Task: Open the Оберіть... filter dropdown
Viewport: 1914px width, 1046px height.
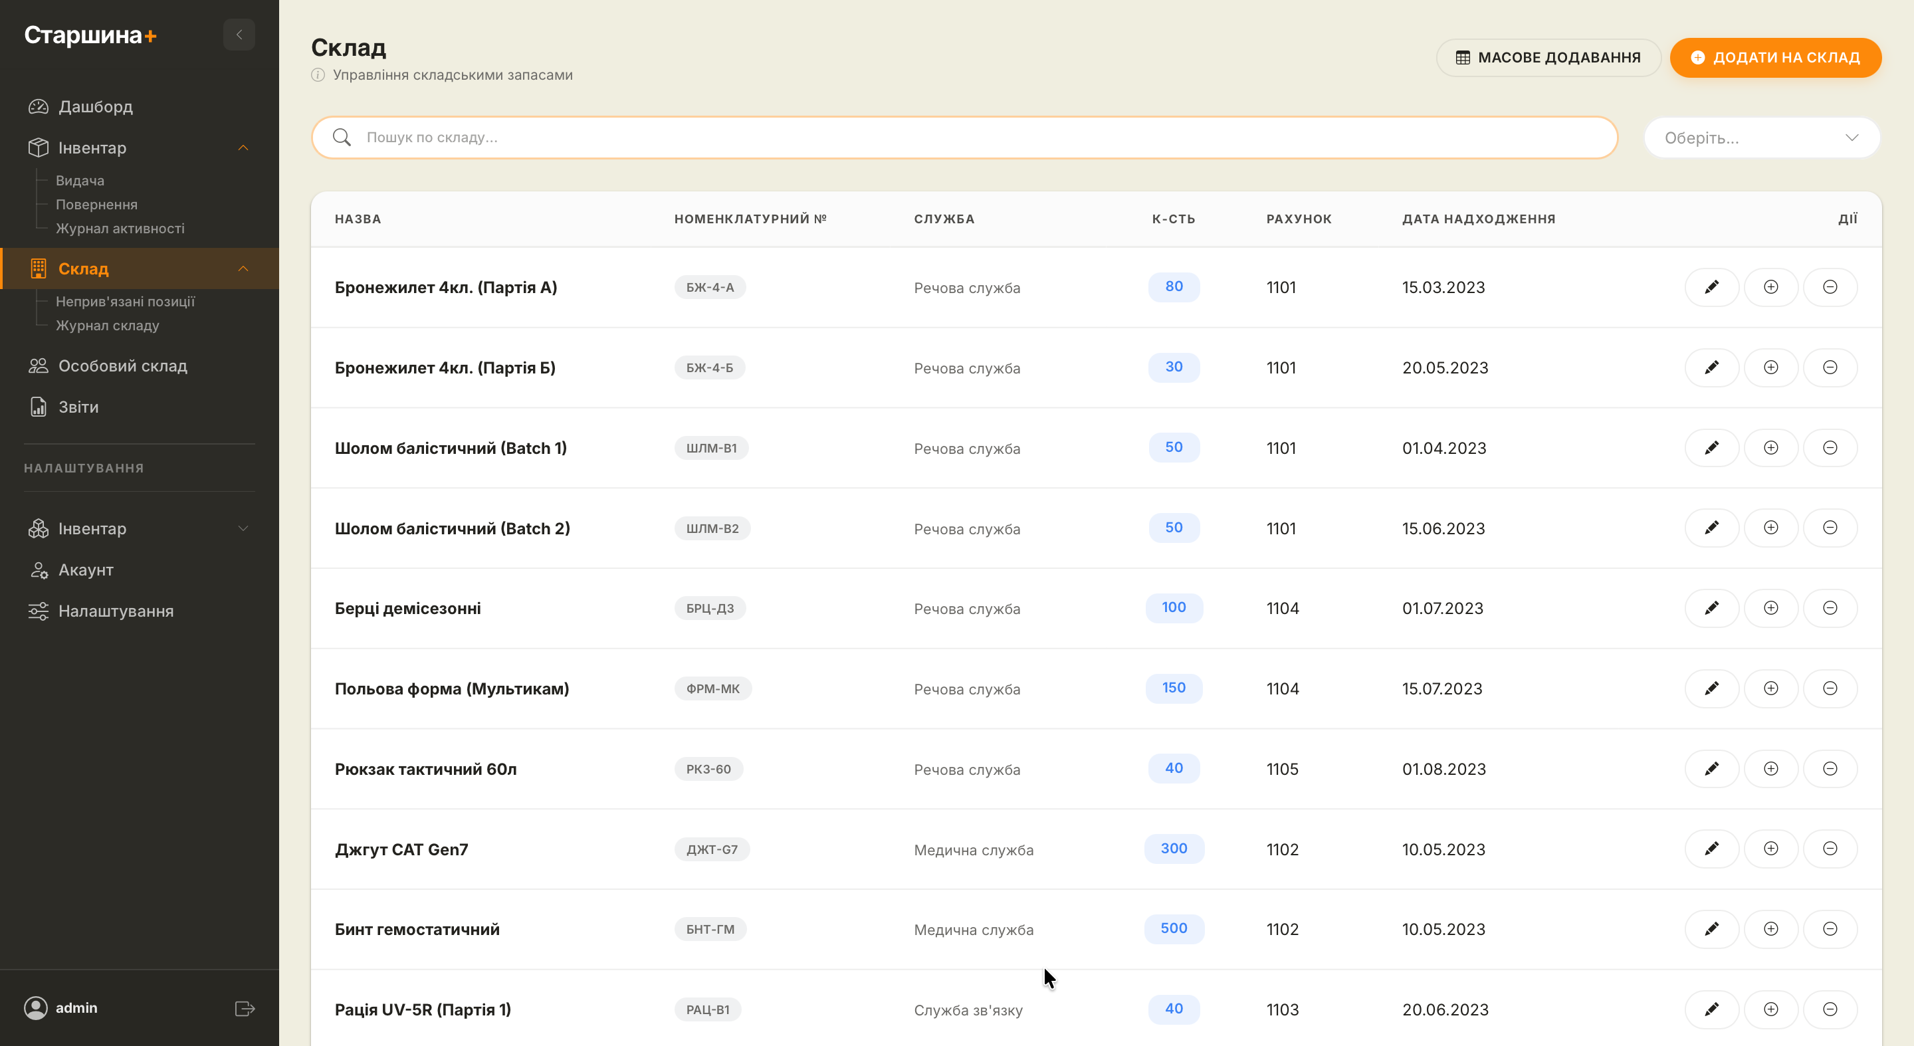Action: (x=1761, y=138)
